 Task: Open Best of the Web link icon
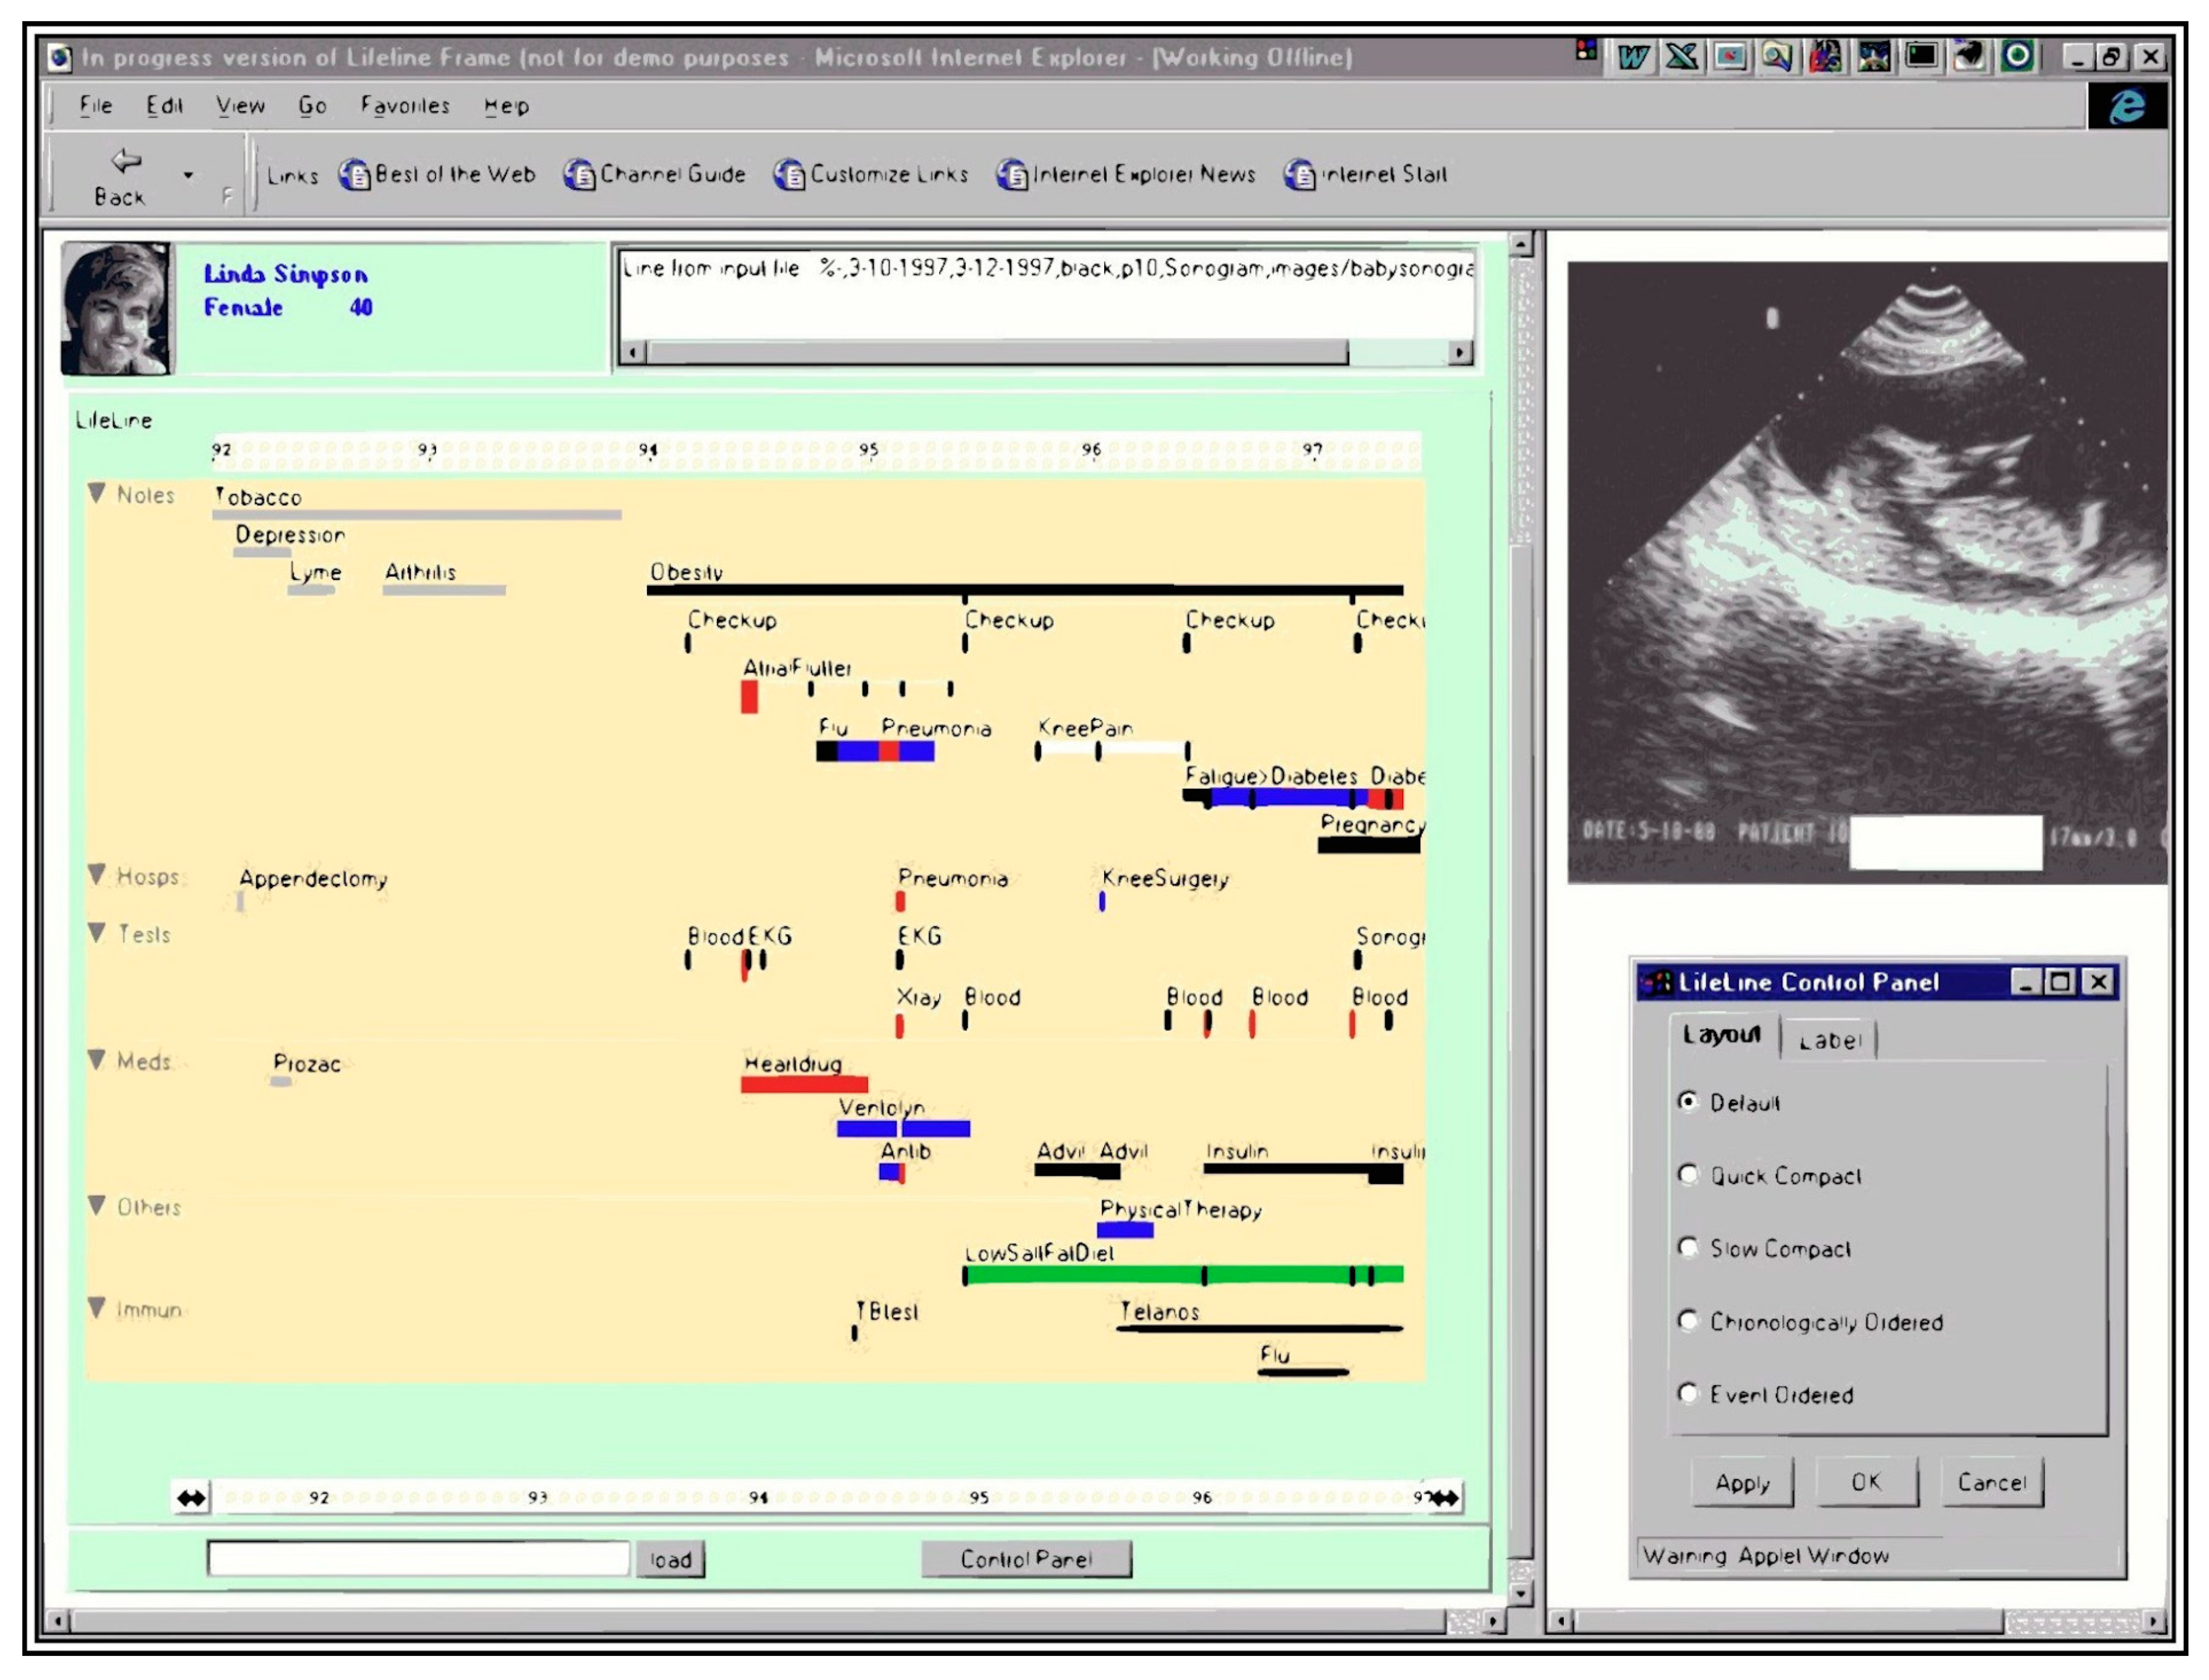point(354,175)
